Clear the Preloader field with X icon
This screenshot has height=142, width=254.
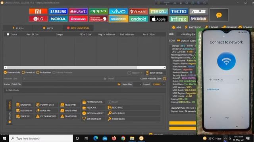point(24,78)
